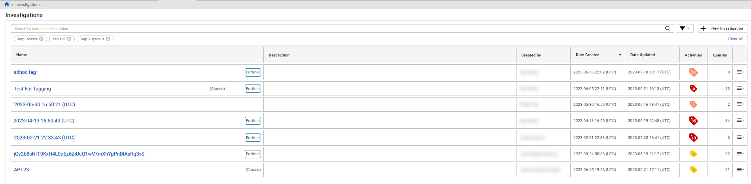The image size is (751, 184).
Task: Click activities tag icon for adhoc tag
Action: click(x=693, y=72)
